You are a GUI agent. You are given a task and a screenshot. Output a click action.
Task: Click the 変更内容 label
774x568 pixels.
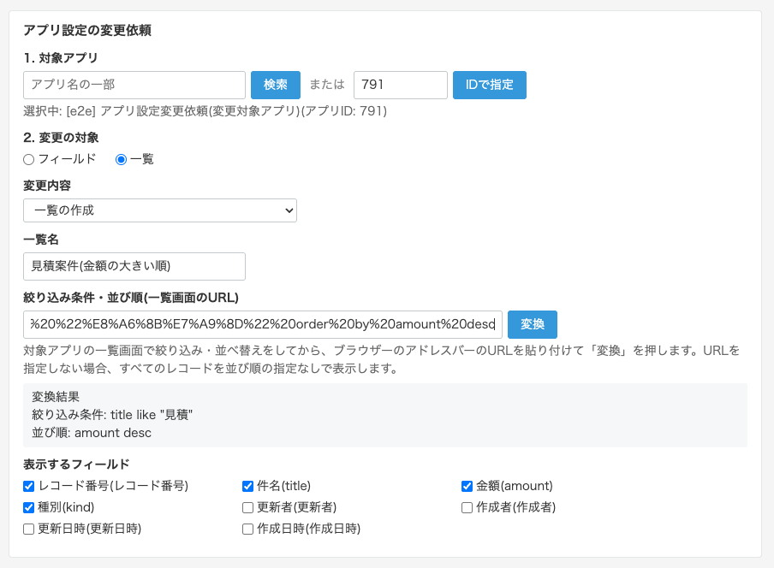click(x=47, y=186)
